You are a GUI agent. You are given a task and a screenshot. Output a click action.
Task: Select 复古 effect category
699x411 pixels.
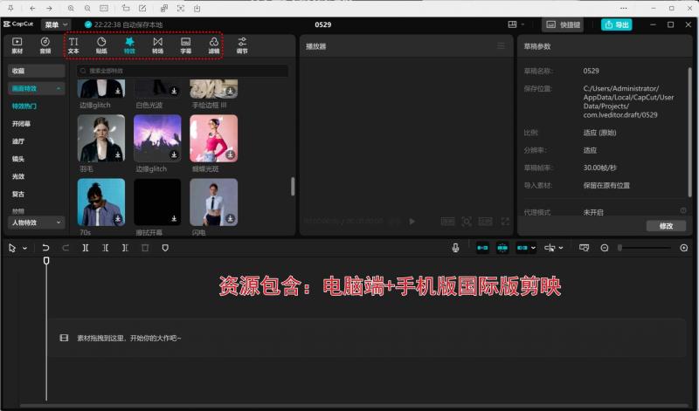[18, 194]
